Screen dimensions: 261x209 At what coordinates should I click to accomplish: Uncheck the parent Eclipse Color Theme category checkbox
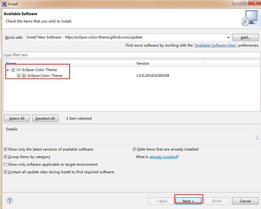[13, 70]
